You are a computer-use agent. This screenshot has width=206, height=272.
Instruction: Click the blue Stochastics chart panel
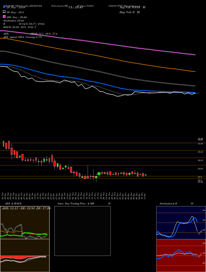coord(181,223)
